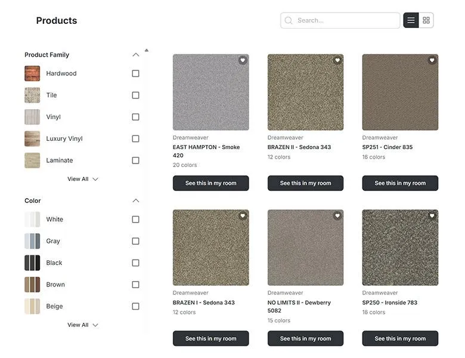See EAST HAMPTON Smoke 420 in my room

[211, 183]
